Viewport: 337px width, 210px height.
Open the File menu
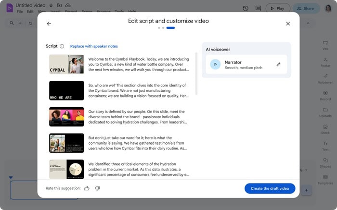(20, 12)
